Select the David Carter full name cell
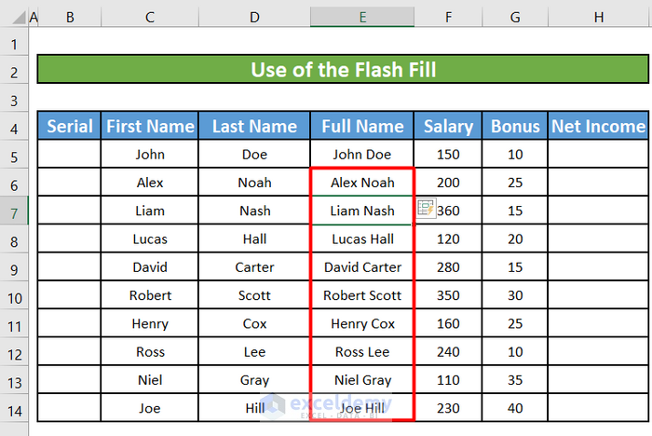 click(x=362, y=267)
